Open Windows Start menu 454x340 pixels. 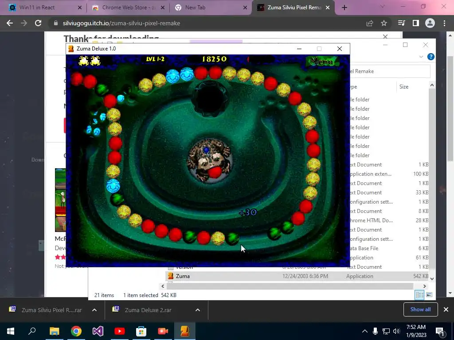click(11, 331)
